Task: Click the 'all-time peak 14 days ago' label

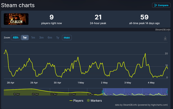Action: (x=144, y=23)
